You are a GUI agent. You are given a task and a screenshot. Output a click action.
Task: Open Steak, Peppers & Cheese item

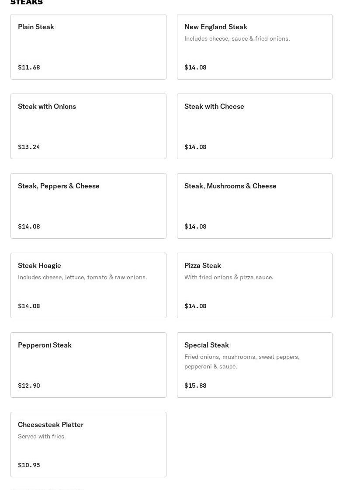[88, 206]
